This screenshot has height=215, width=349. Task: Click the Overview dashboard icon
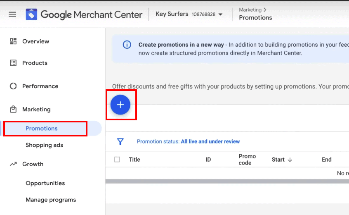click(13, 41)
